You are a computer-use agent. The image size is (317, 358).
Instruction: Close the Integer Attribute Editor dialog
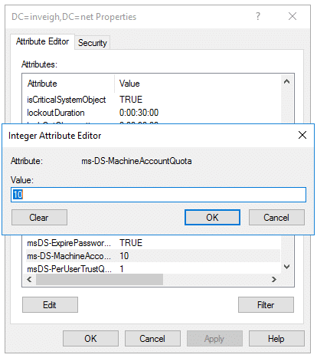click(302, 135)
